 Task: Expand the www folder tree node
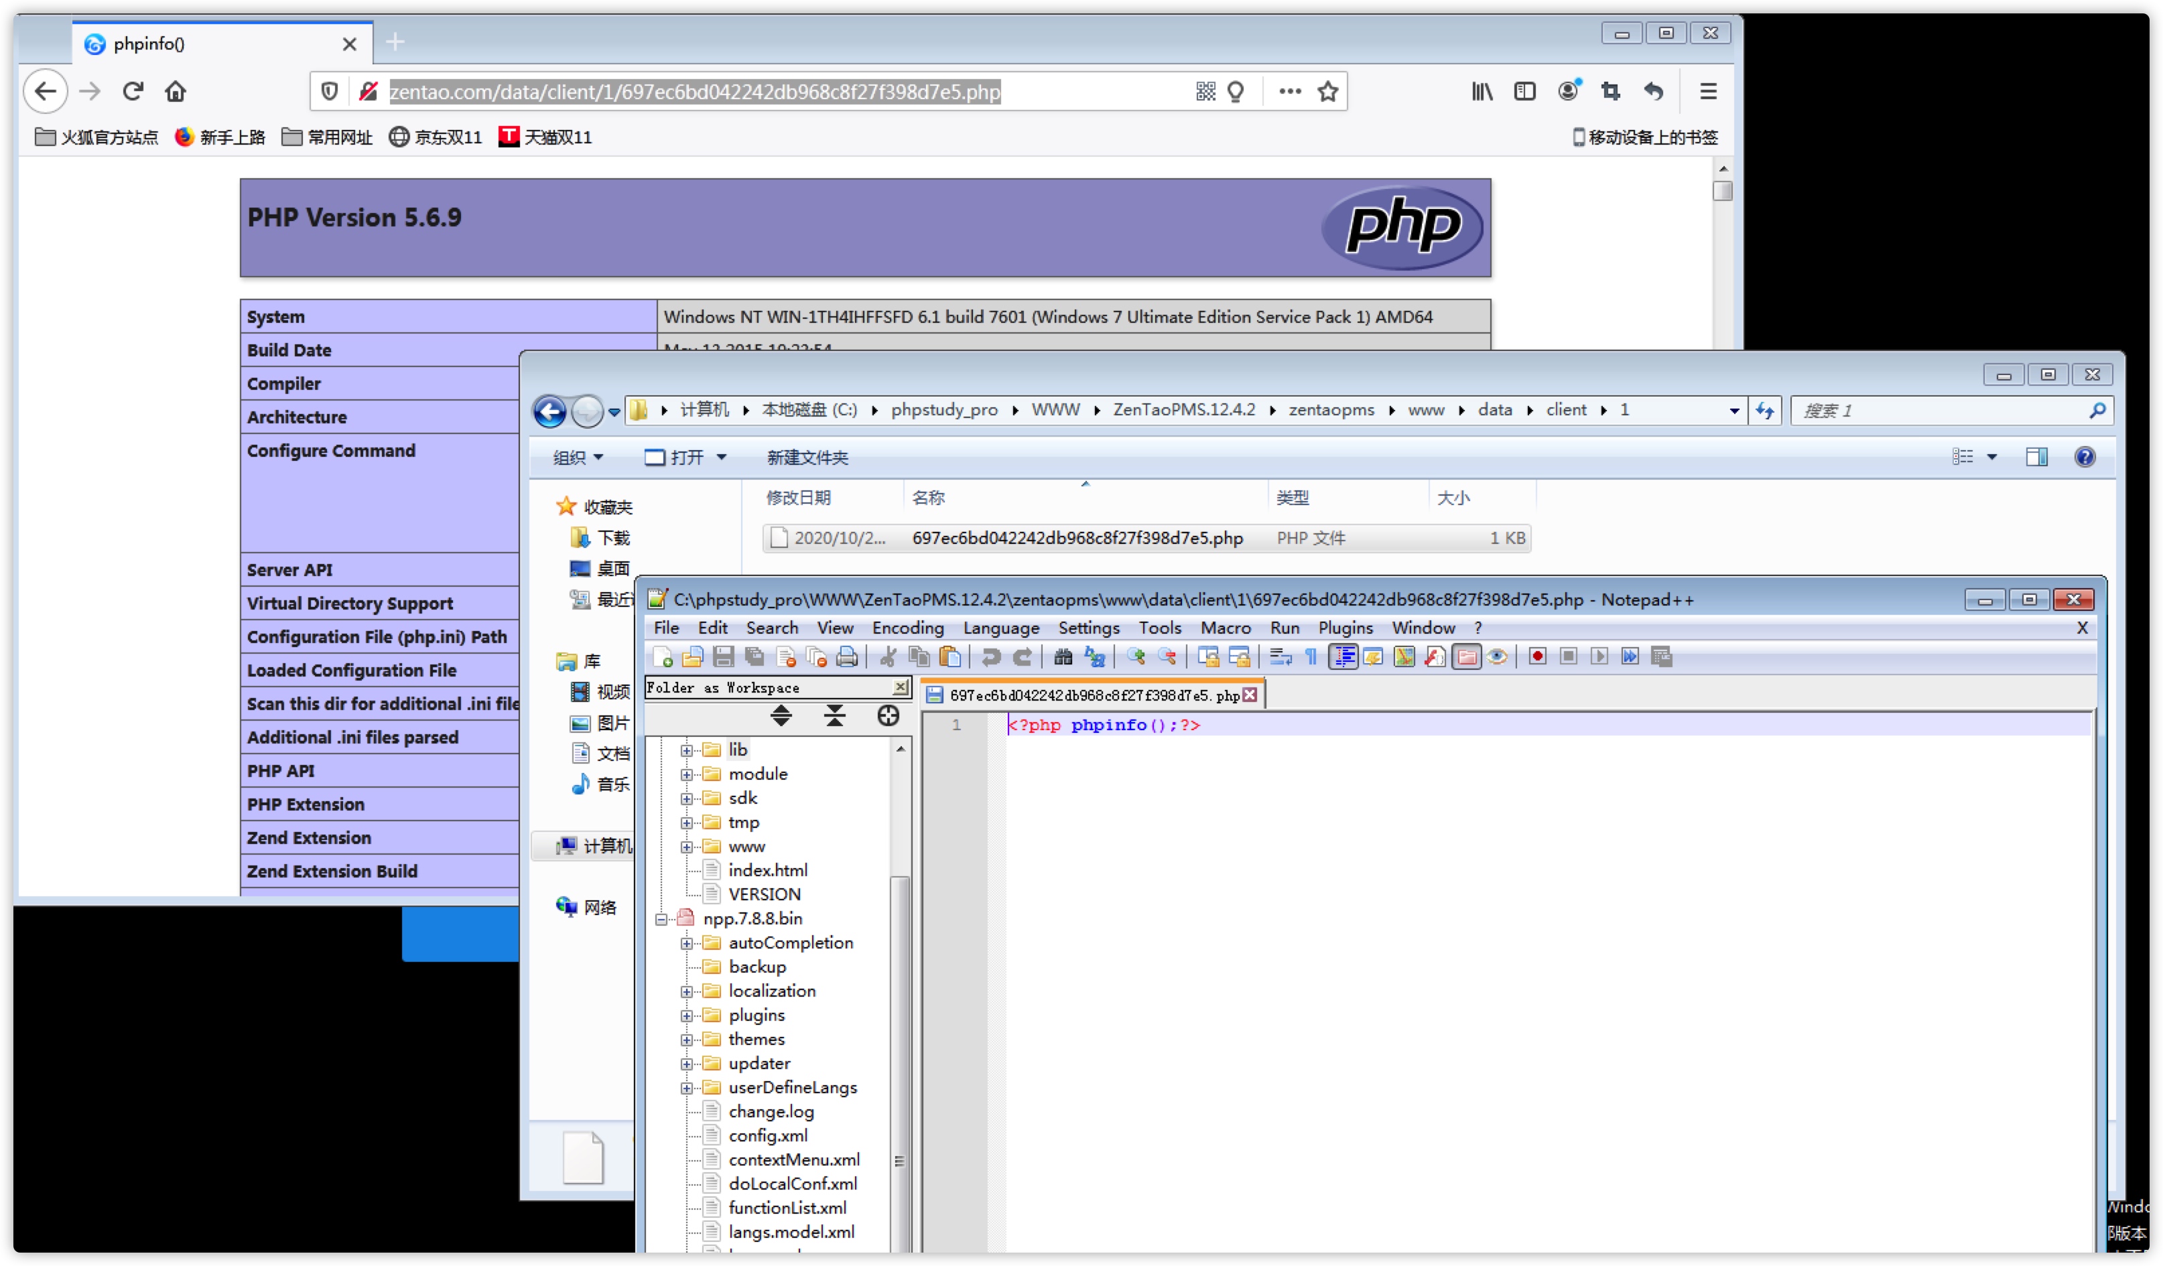coord(687,847)
